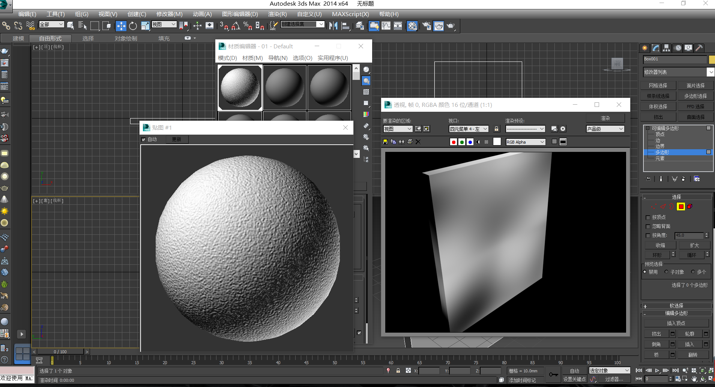Uncheck the 自动 checkbox in map preview
The height and width of the screenshot is (387, 715).
pos(143,139)
